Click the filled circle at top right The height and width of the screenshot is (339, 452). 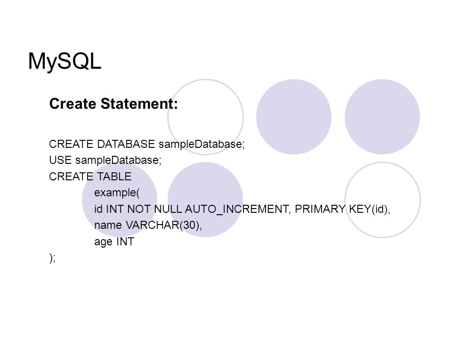(x=382, y=117)
